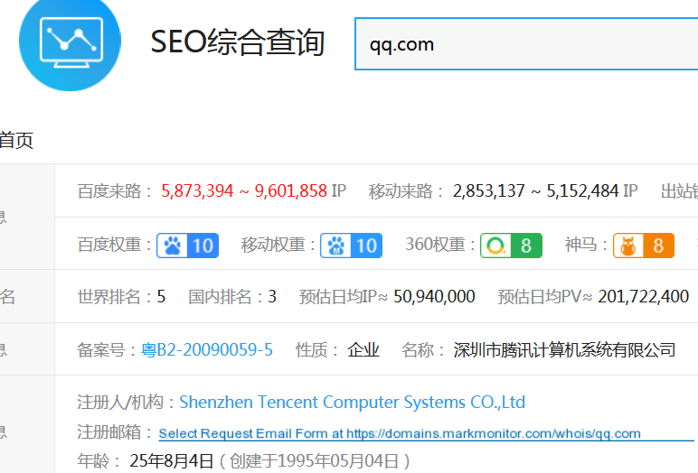Click creation date text 创建于1995年05月04日
The width and height of the screenshot is (698, 473).
tap(314, 461)
